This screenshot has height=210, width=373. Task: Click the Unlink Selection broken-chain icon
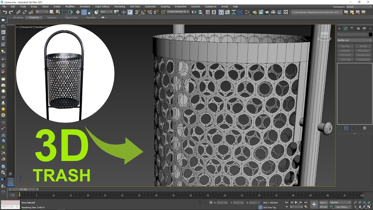(x=25, y=12)
